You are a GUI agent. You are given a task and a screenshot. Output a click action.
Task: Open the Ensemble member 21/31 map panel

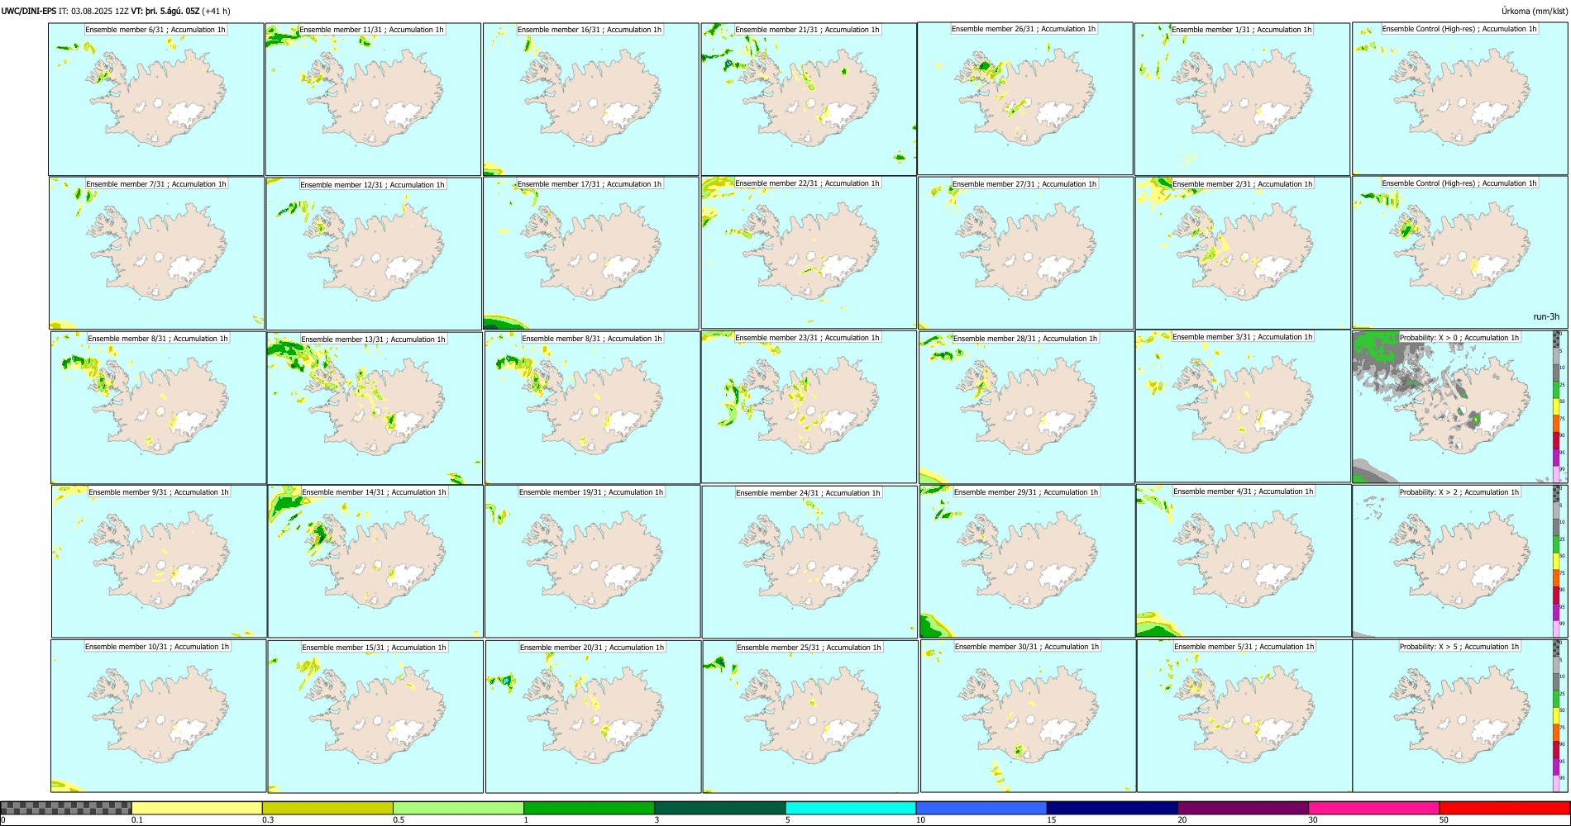pyautogui.click(x=809, y=99)
